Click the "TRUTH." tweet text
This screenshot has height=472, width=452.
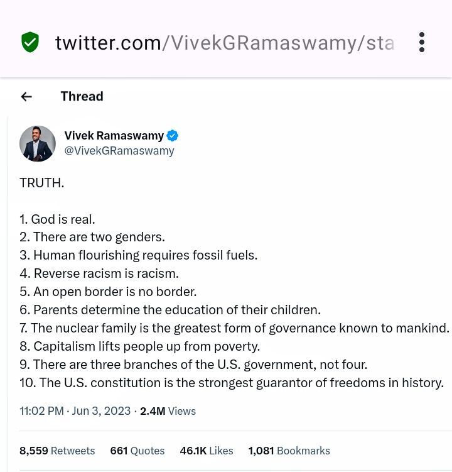tap(41, 183)
